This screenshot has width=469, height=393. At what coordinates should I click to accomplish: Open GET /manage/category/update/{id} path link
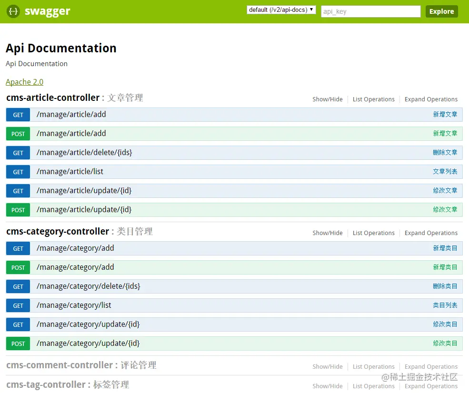click(88, 324)
